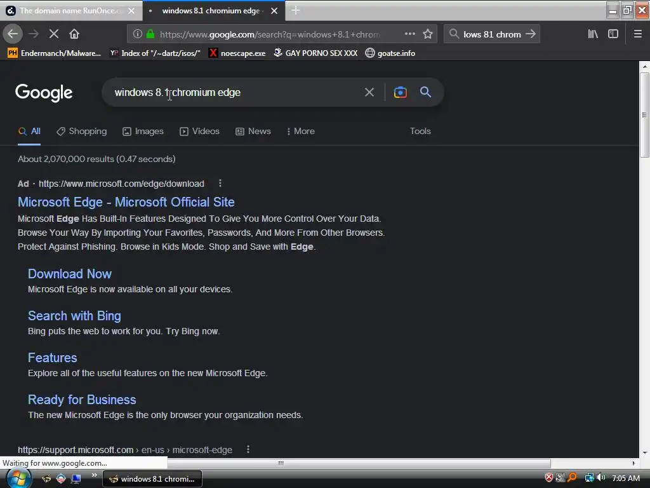Image resolution: width=650 pixels, height=488 pixels.
Task: Click the volume speaker tray icon
Action: [601, 478]
